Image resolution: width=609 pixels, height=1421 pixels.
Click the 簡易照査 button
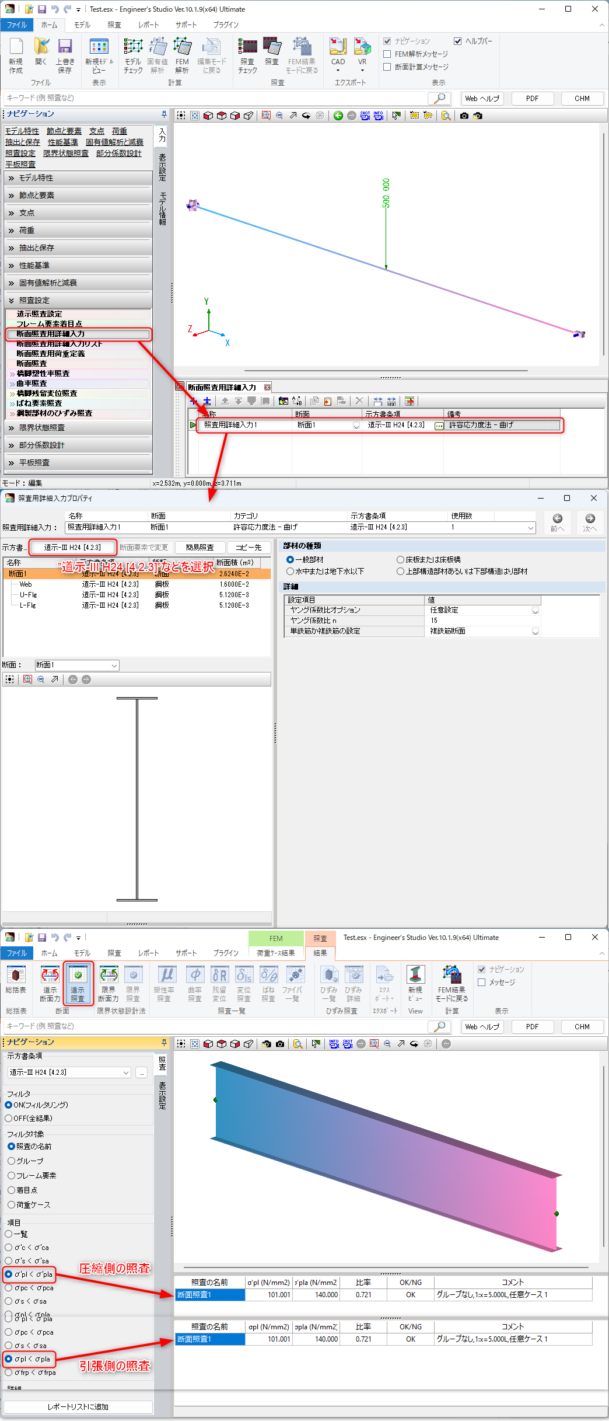[x=200, y=547]
